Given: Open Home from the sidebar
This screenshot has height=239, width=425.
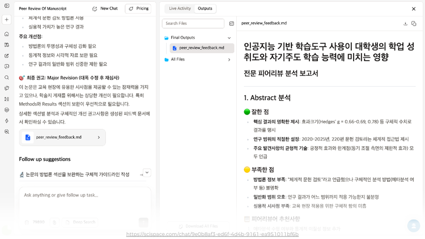Looking at the screenshot, I should pyautogui.click(x=7, y=34).
